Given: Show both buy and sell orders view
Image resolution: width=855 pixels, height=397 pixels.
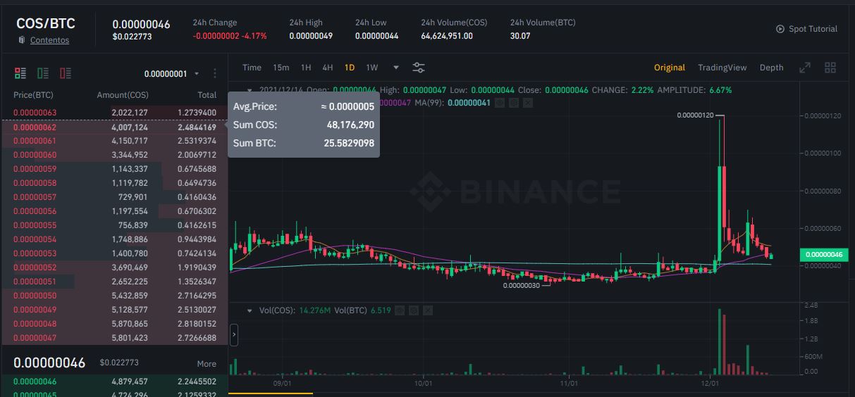Looking at the screenshot, I should pyautogui.click(x=20, y=73).
